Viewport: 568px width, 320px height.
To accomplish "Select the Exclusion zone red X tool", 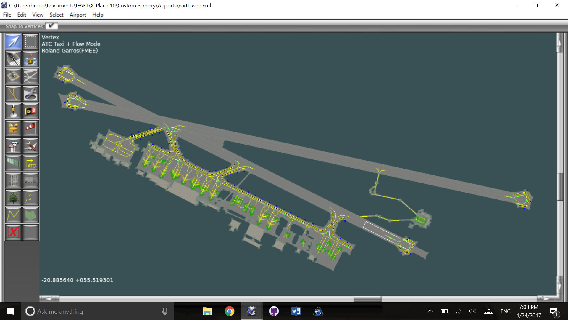I will tap(13, 232).
